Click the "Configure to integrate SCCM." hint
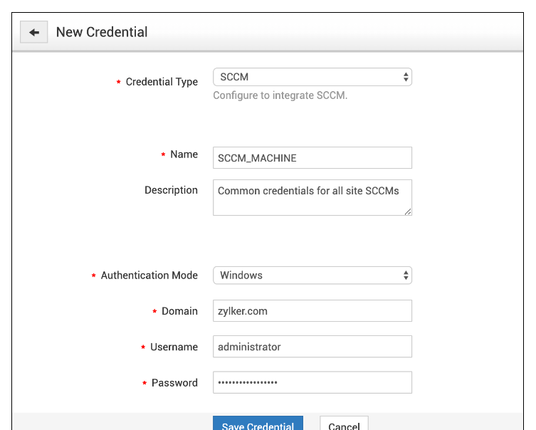 pos(280,95)
